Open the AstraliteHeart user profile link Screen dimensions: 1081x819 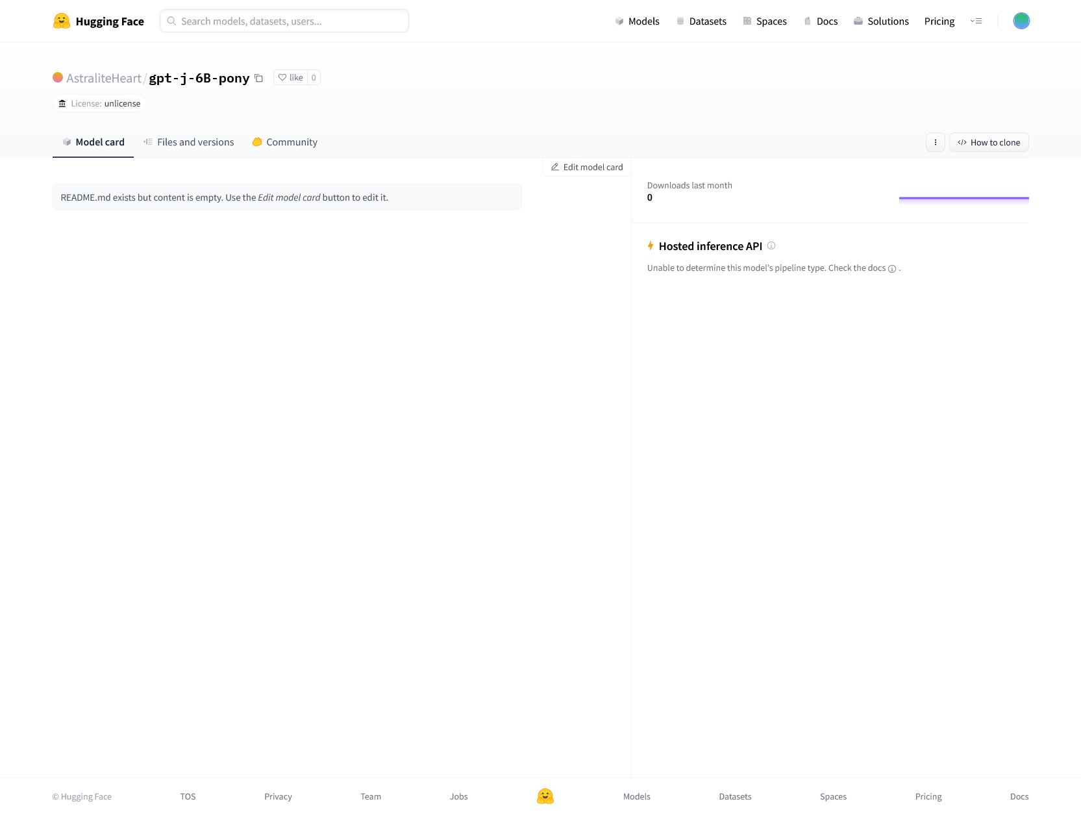click(x=104, y=78)
